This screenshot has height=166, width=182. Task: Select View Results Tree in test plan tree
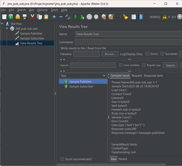point(31,43)
